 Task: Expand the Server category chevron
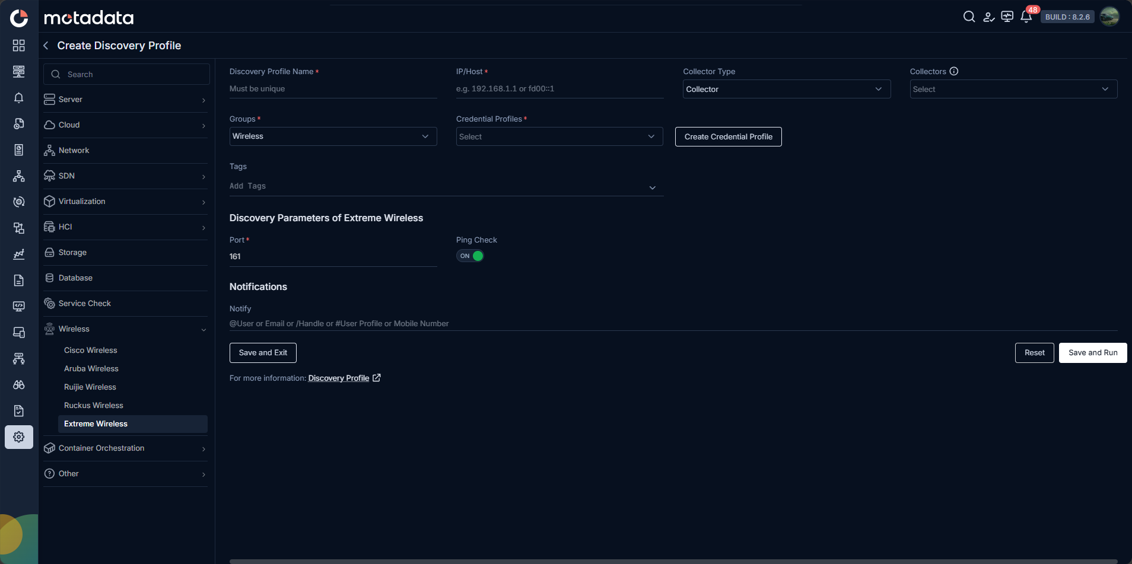[x=203, y=100]
